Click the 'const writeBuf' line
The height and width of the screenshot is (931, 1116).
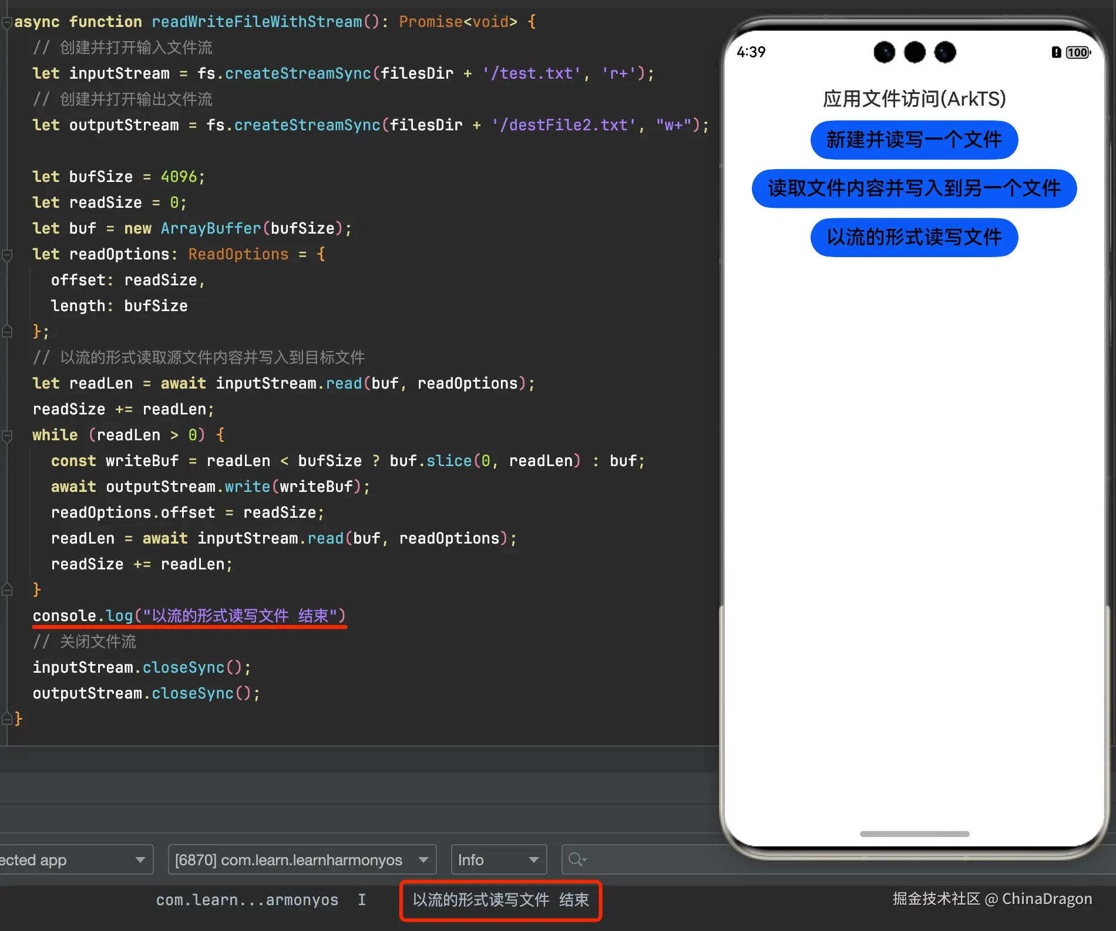348,461
